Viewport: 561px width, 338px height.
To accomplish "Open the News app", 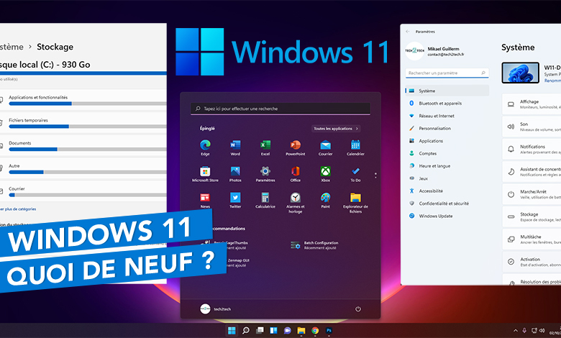I will pyautogui.click(x=205, y=201).
